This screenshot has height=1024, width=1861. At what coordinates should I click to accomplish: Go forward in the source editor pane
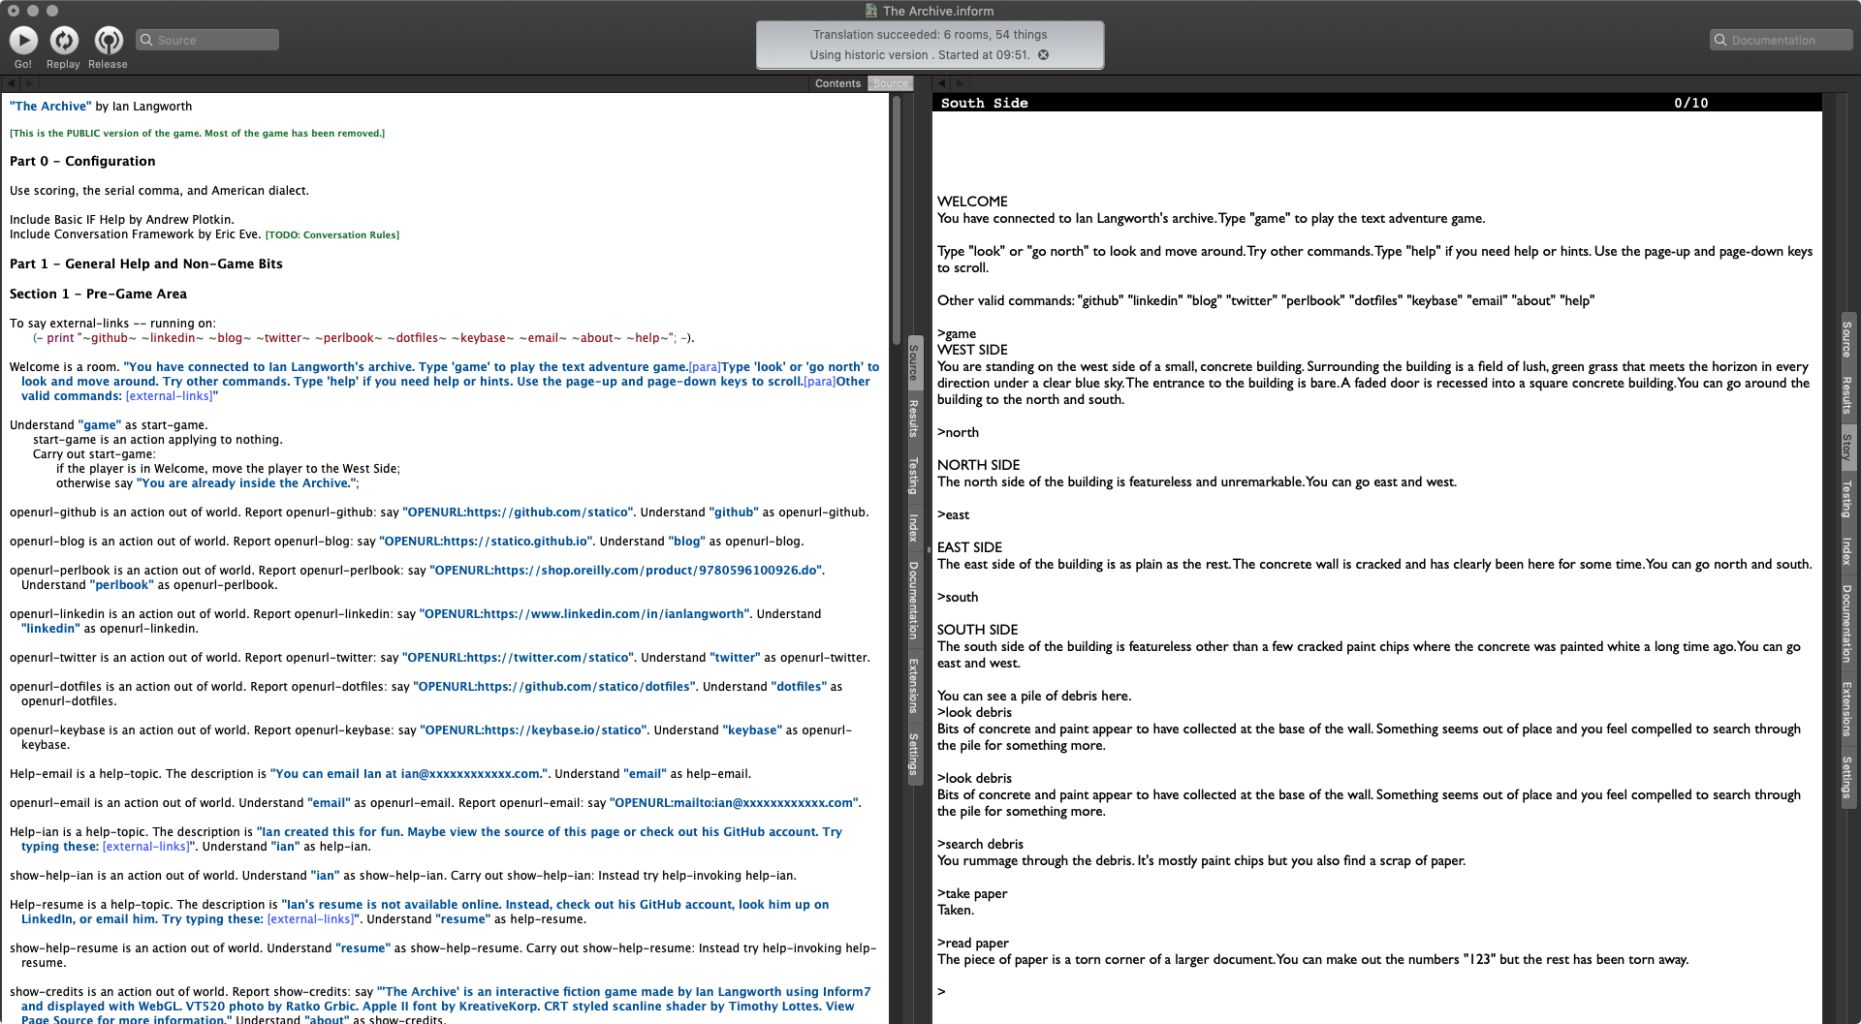pos(29,83)
